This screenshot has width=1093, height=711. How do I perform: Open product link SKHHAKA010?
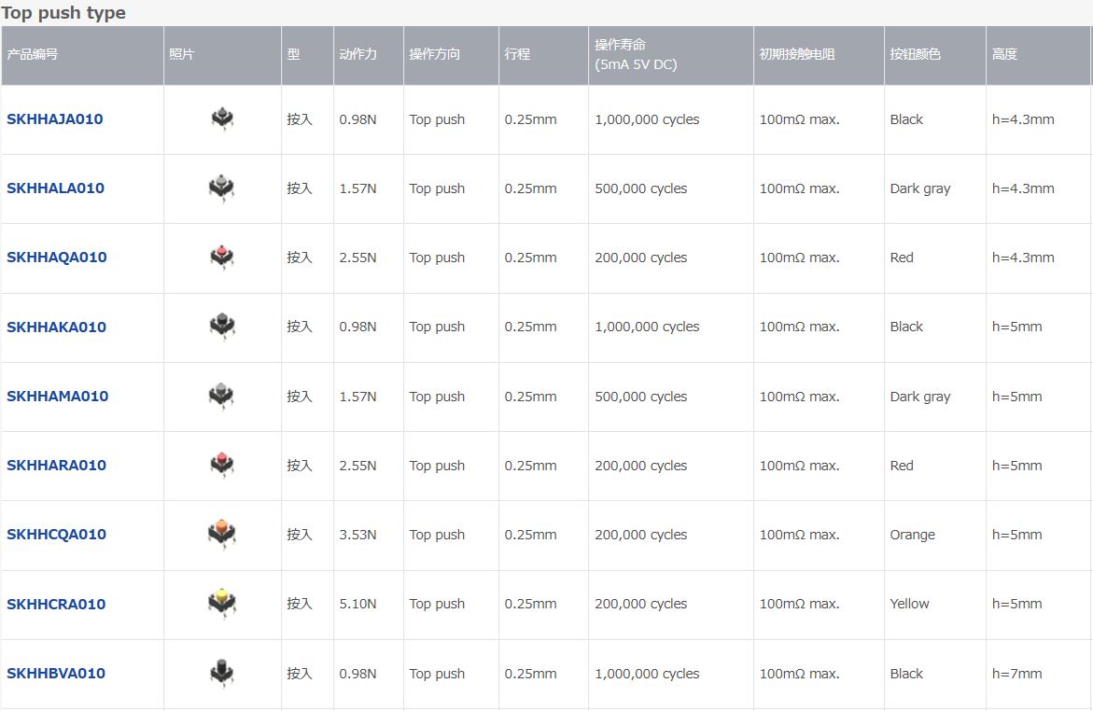[56, 327]
